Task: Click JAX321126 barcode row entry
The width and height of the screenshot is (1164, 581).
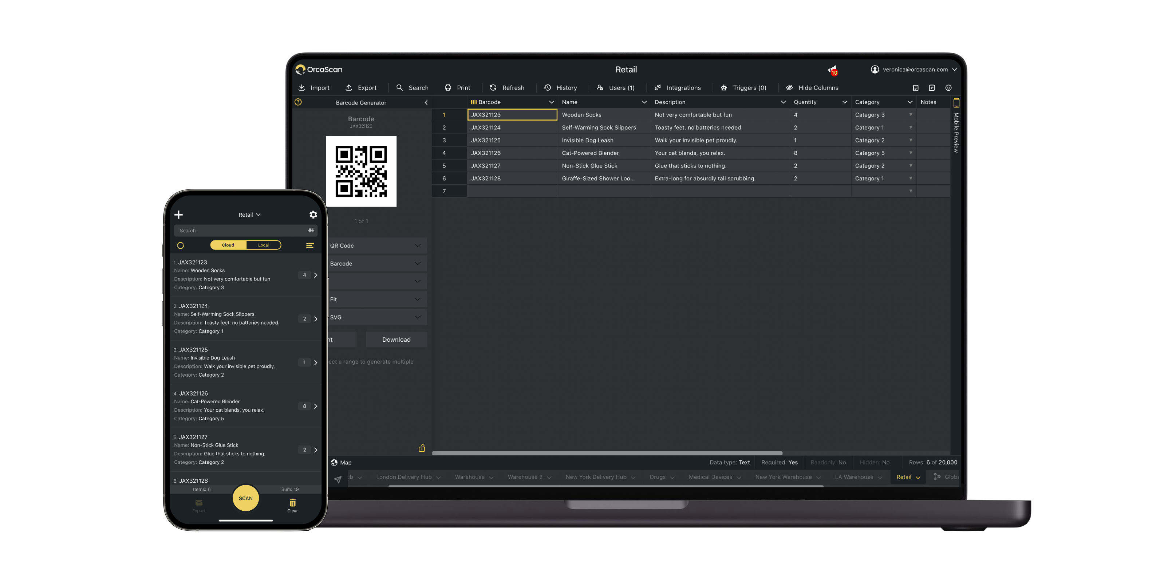Action: 511,153
